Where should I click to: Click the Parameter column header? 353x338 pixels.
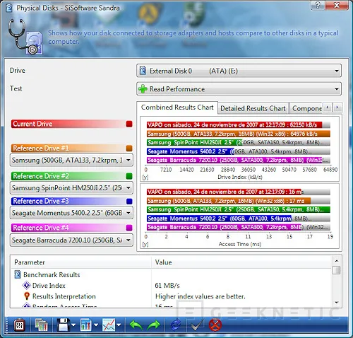tap(80, 262)
